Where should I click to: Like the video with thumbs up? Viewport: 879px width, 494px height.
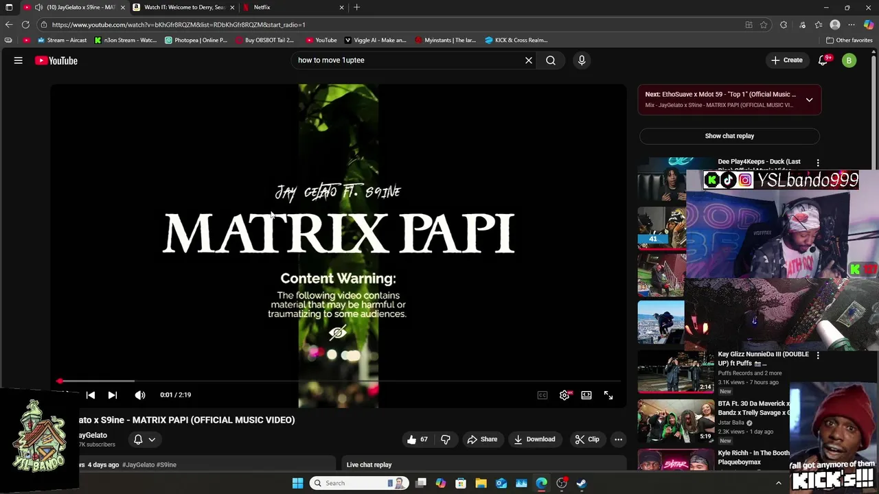tap(418, 439)
